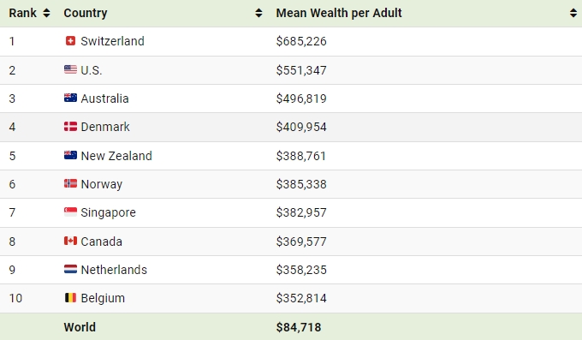
Task: Click the World $84,718 value
Action: pyautogui.click(x=299, y=327)
